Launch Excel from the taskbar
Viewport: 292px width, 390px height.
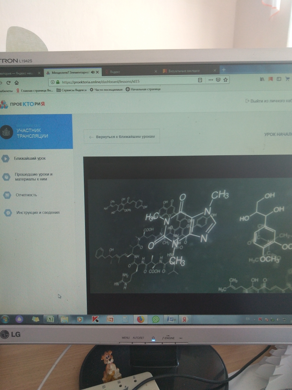coord(49,319)
